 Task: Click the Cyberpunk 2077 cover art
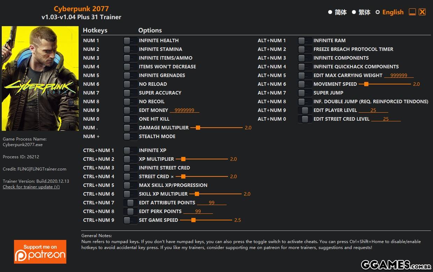[40, 78]
